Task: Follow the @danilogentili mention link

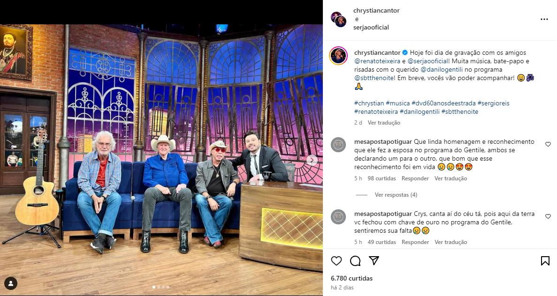Action: click(x=442, y=69)
